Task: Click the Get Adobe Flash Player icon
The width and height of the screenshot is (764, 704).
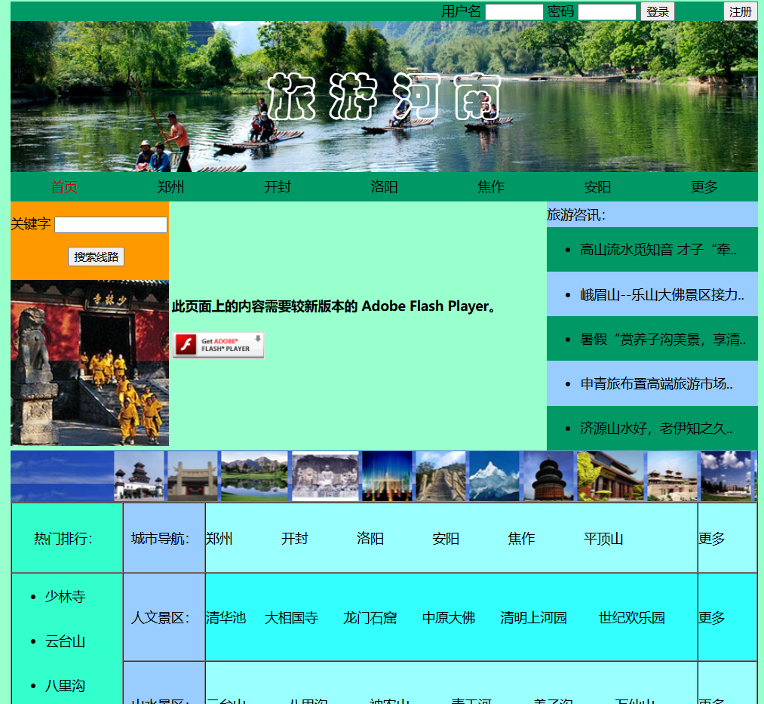Action: (x=218, y=345)
